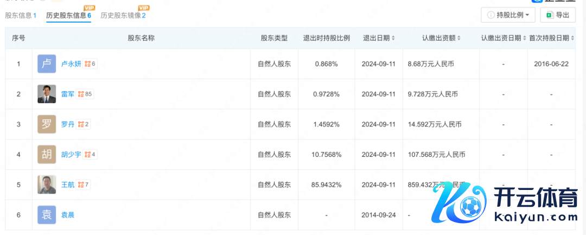Click the relation icon next to 王航
586x235 pixels.
pos(81,185)
